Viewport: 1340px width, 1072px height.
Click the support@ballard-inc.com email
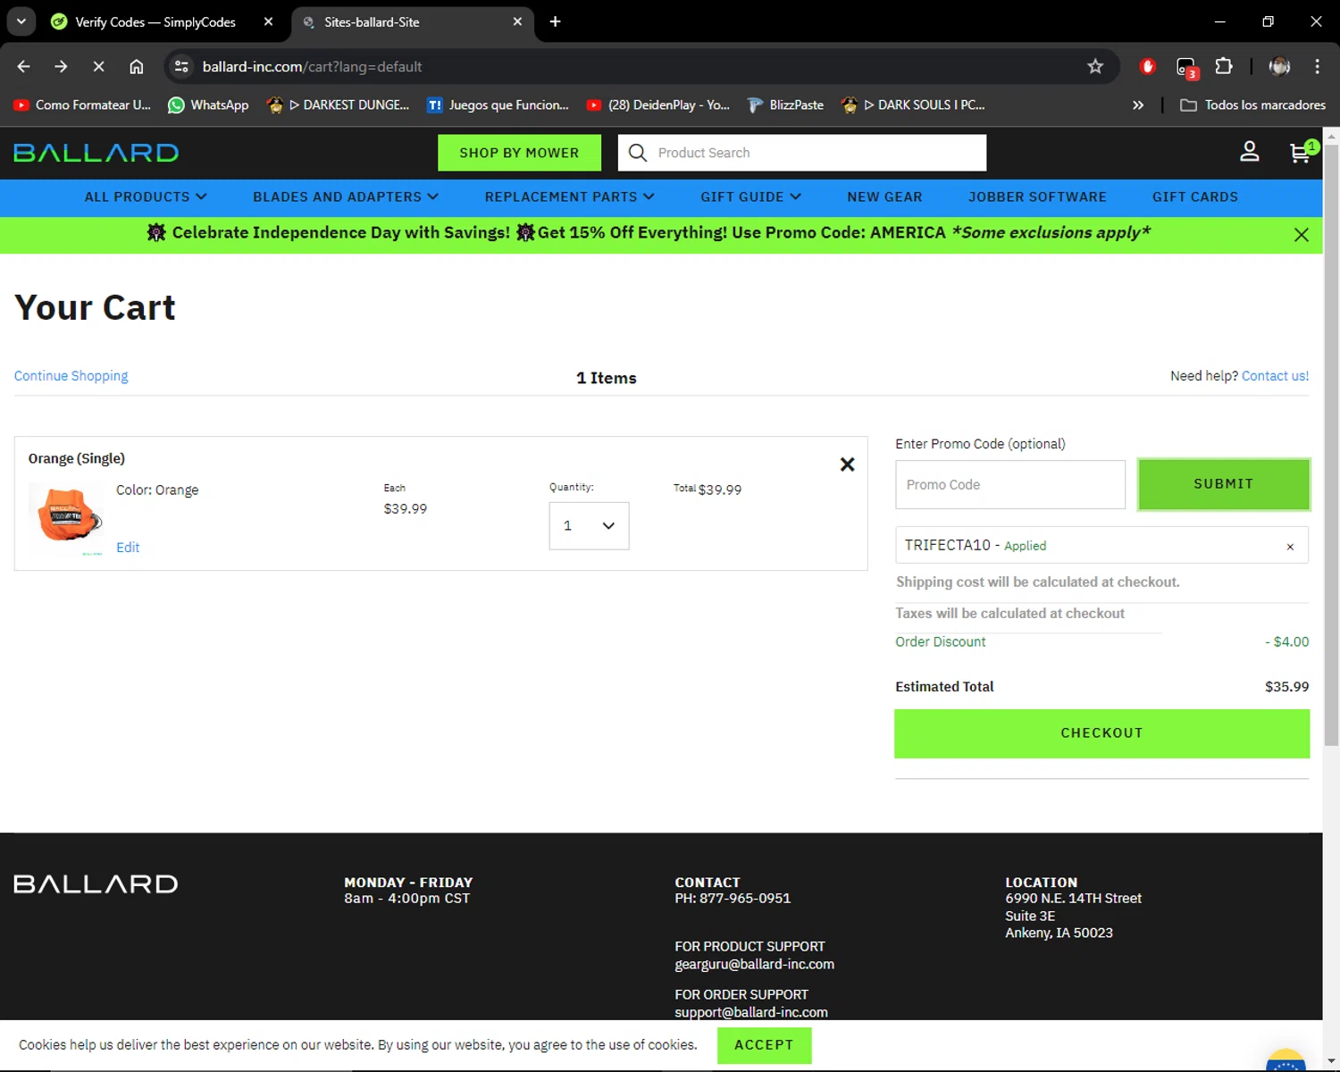751,1012
